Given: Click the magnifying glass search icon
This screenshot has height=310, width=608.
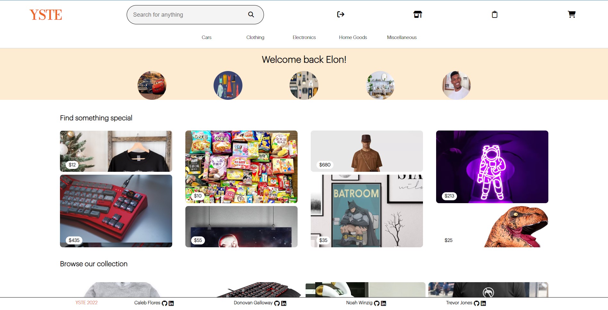Looking at the screenshot, I should point(251,15).
